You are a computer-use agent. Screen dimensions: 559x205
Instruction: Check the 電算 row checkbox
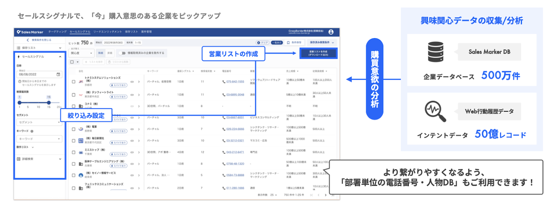pyautogui.click(x=74, y=129)
